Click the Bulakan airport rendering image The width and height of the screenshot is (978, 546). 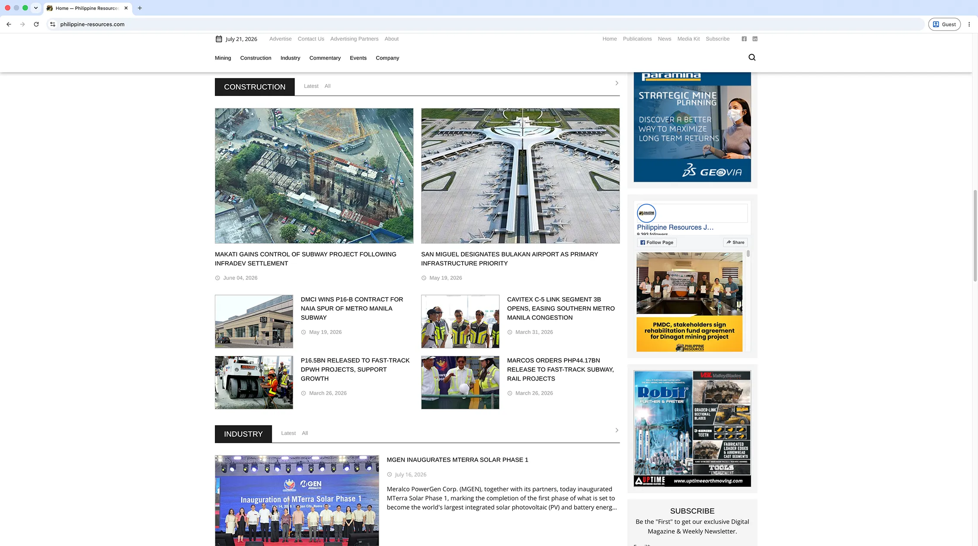coord(520,176)
